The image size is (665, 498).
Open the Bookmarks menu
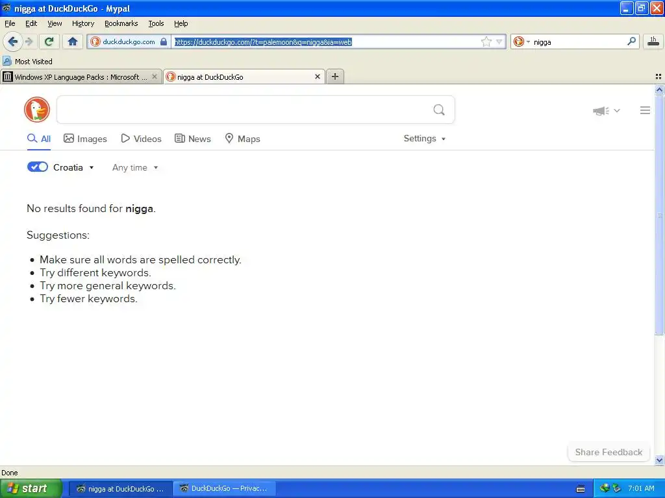coord(121,23)
